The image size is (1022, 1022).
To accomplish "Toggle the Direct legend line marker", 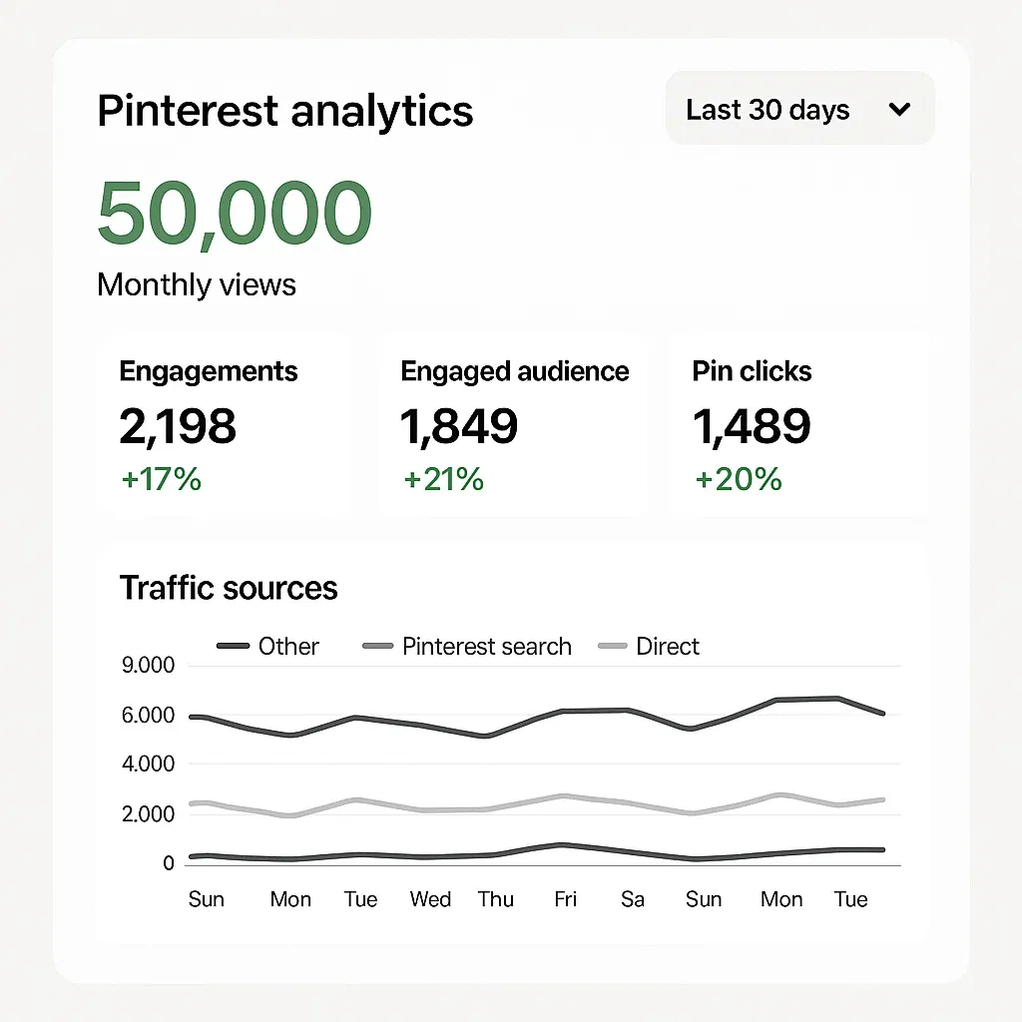I will point(612,647).
